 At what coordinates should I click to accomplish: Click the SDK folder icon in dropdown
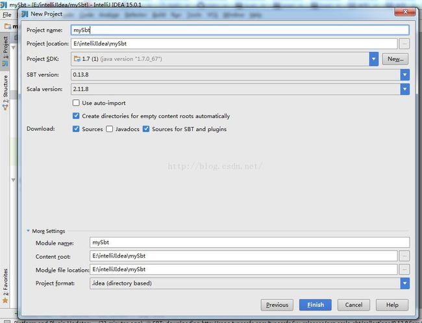pyautogui.click(x=77, y=58)
